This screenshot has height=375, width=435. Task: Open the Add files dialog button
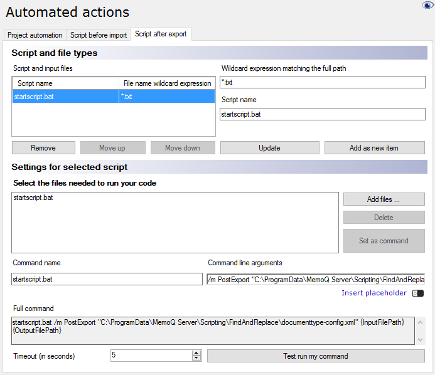point(384,199)
